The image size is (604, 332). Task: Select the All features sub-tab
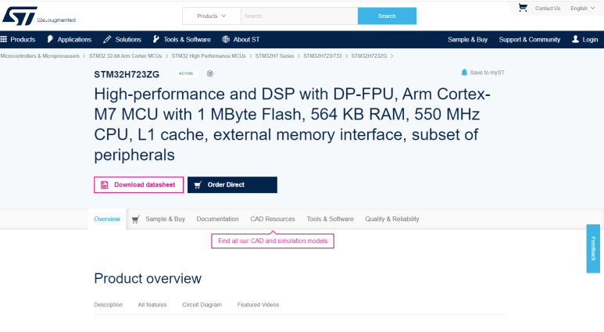(152, 305)
